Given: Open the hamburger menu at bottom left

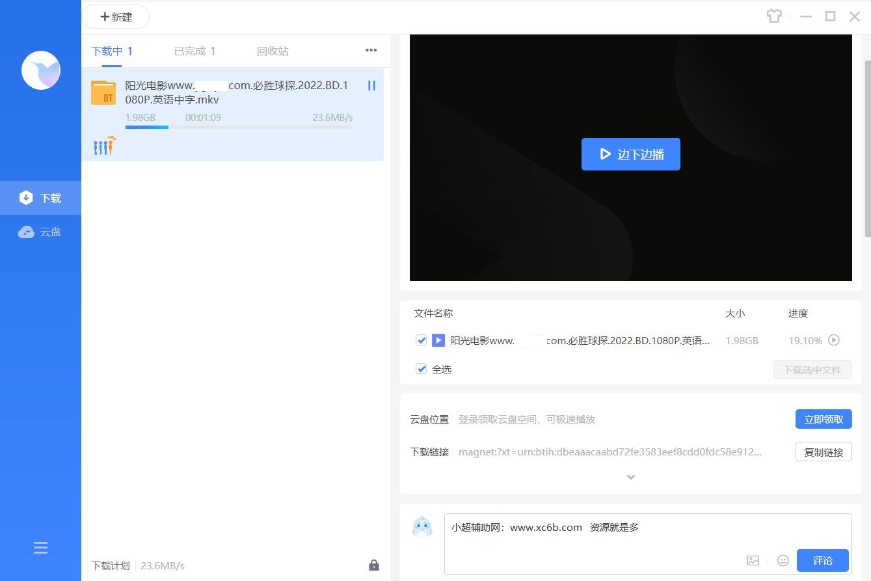Looking at the screenshot, I should pos(40,548).
